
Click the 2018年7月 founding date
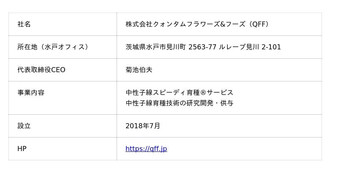click(143, 126)
